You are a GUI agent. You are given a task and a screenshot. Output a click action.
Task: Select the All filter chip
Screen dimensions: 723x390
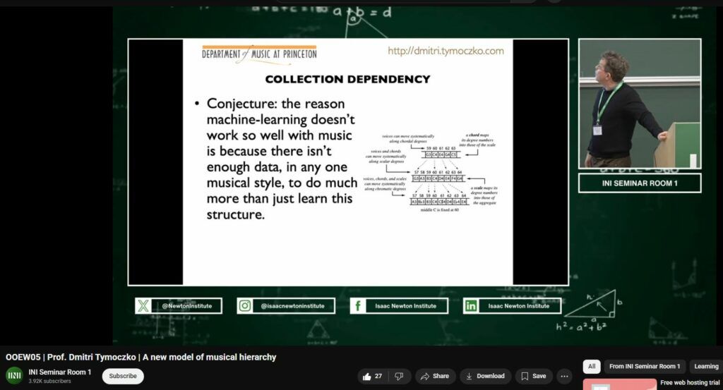pyautogui.click(x=591, y=366)
